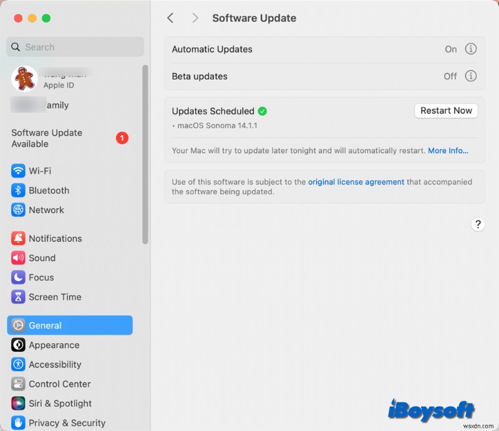Viewport: 499px width, 431px height.
Task: Click the Bluetooth icon in sidebar
Action: tap(18, 191)
